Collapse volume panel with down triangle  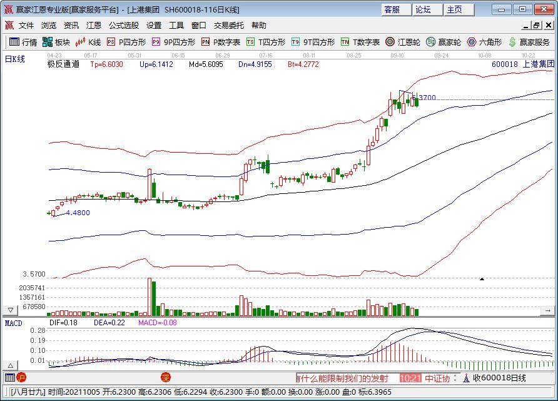[x=10, y=310]
